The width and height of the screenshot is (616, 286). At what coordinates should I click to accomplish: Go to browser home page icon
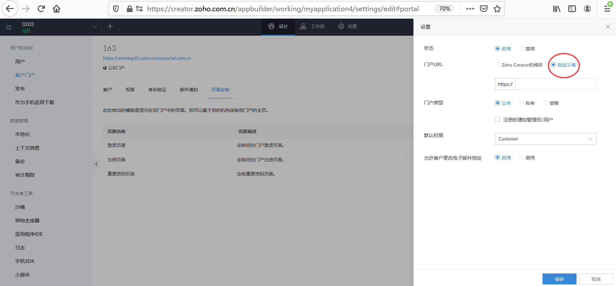click(56, 9)
